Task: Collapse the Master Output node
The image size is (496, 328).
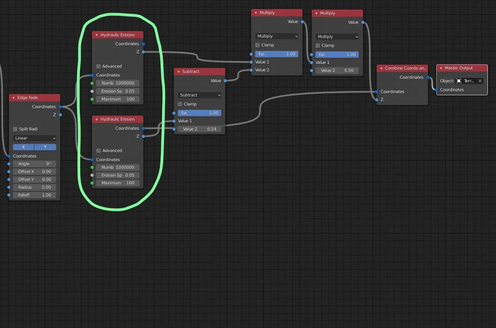Action: (x=440, y=68)
